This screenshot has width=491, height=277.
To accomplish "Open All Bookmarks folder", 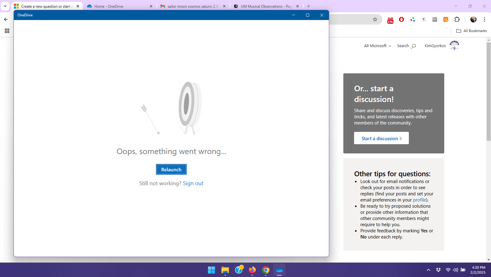I will pos(472,31).
